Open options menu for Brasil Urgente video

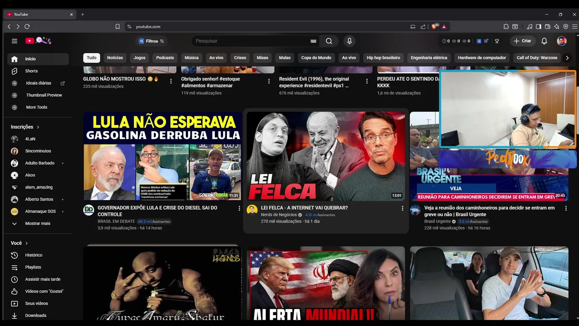click(565, 208)
